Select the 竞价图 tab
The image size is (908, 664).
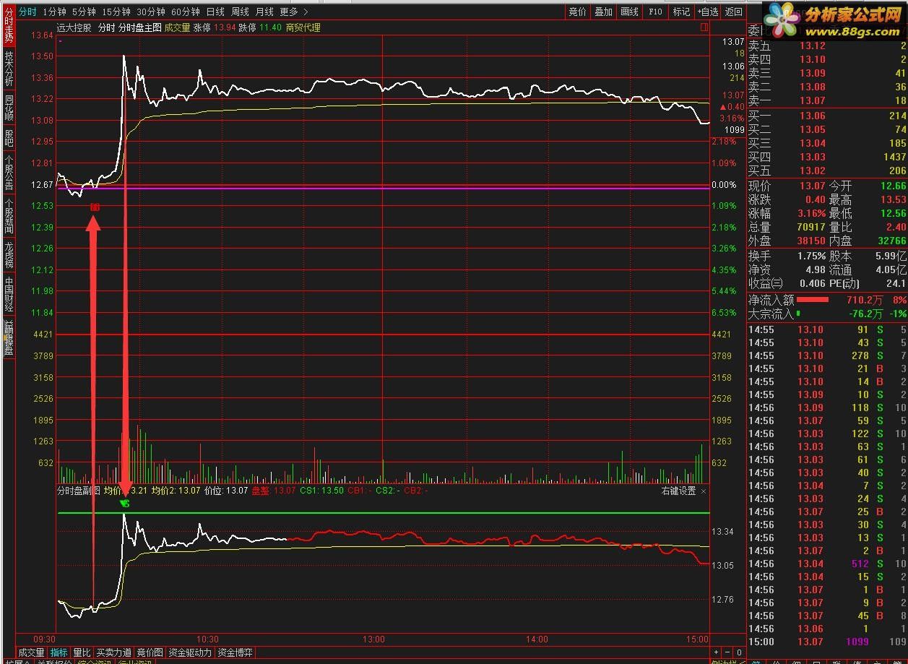(150, 652)
